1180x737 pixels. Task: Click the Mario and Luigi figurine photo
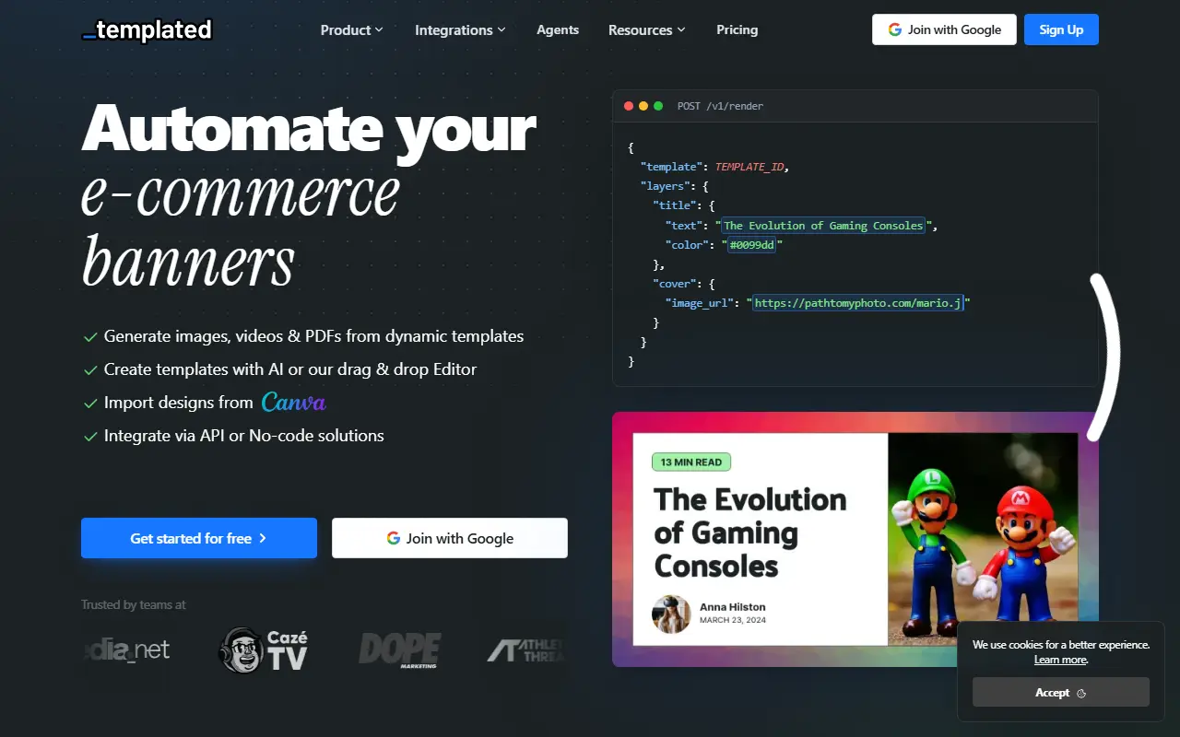pyautogui.click(x=983, y=539)
